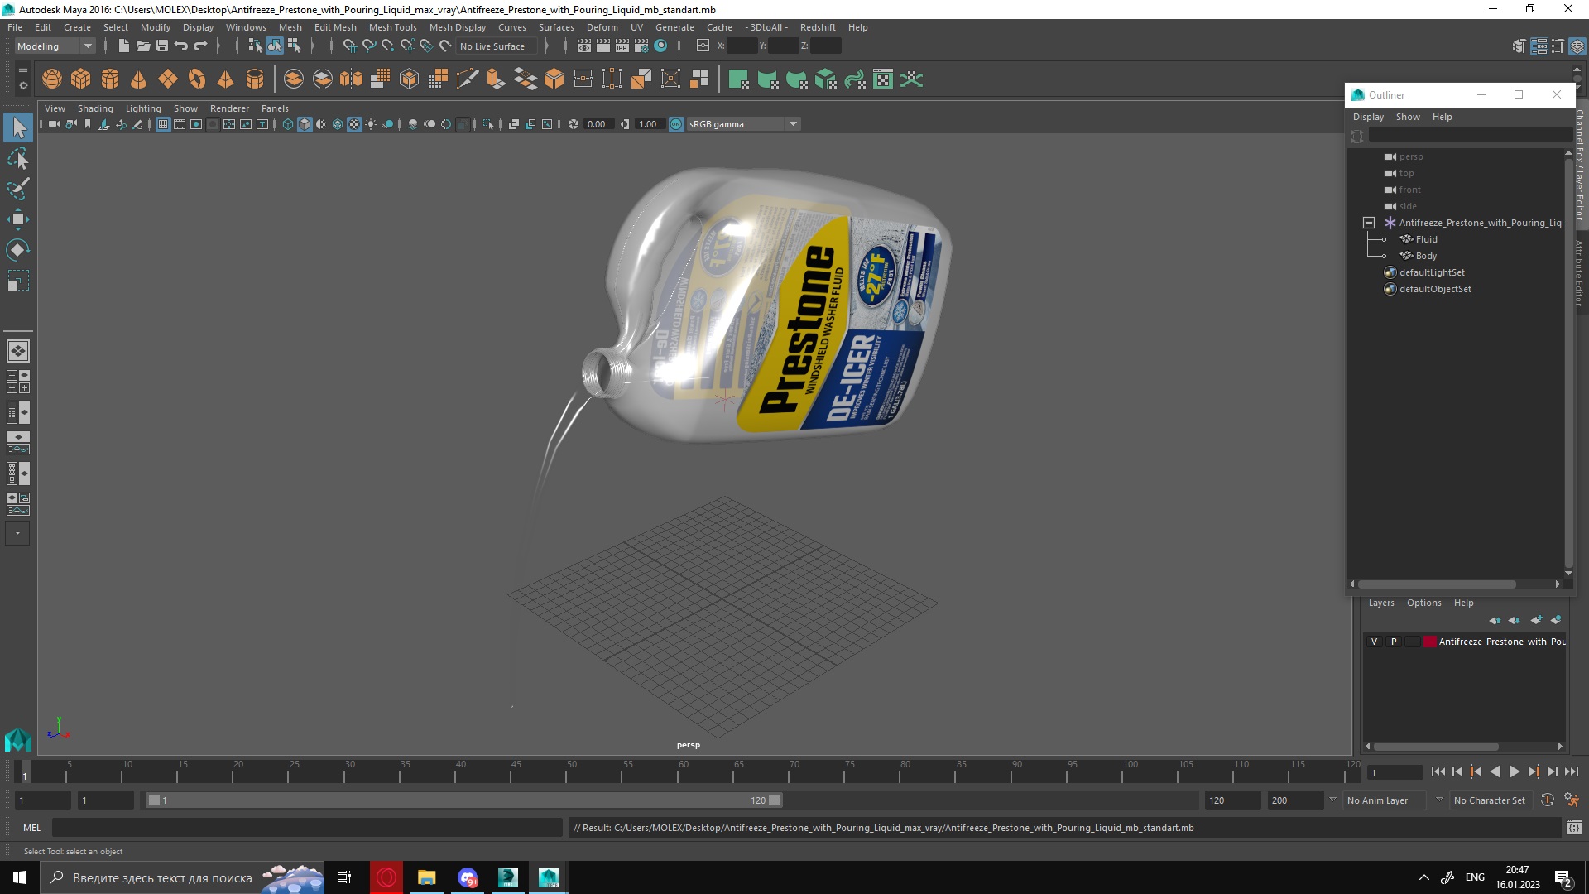Create a polygon torus from shelf
1589x894 pixels.
pyautogui.click(x=197, y=79)
